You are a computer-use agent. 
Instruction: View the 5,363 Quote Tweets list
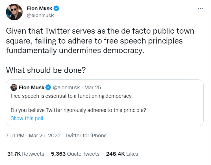tap(75, 154)
